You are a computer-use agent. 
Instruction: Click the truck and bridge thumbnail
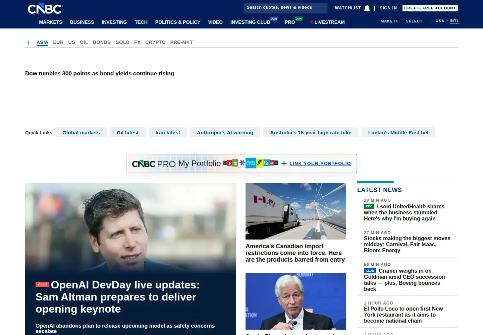point(296,211)
